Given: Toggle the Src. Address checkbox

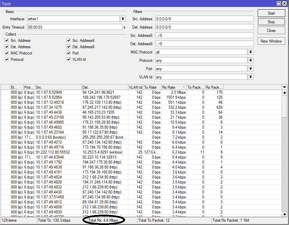Looking at the screenshot, I should (x=7, y=40).
